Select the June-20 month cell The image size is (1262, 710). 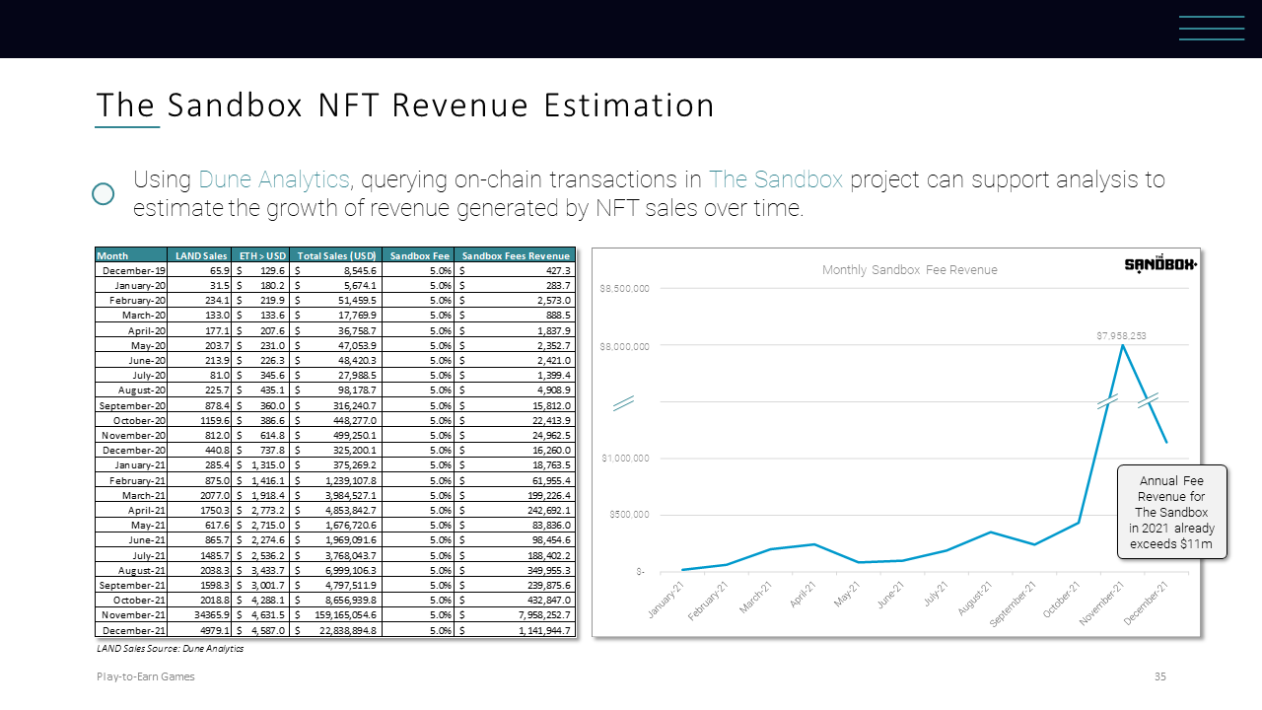130,360
